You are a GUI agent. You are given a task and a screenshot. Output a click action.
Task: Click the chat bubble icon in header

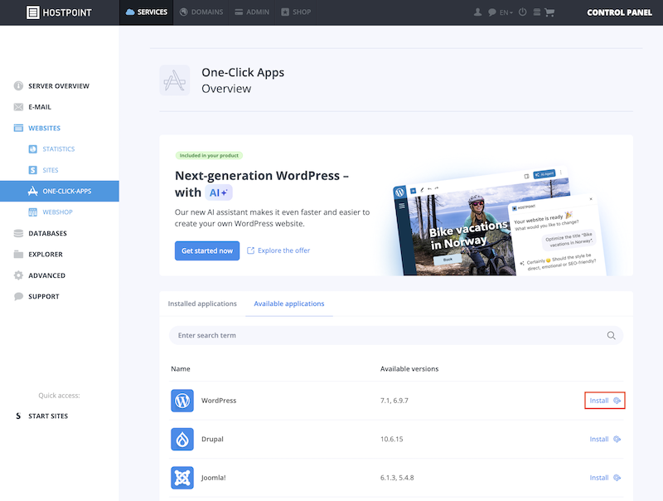coord(491,12)
